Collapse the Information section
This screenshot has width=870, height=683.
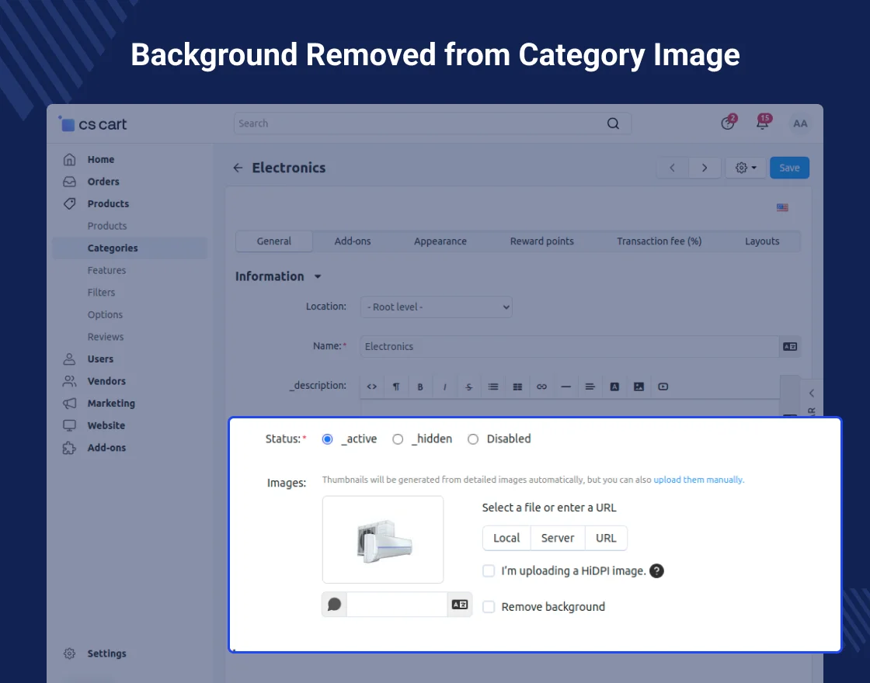[317, 277]
